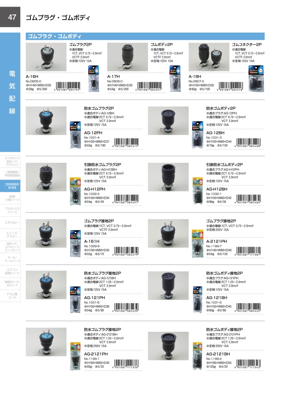Select the AG-H12BH locking body photo

coord(168,177)
